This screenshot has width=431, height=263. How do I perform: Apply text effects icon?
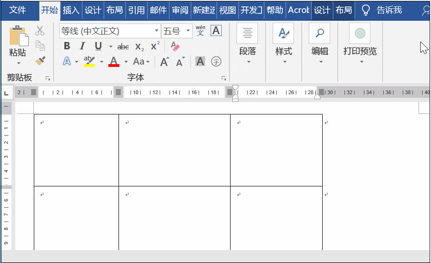pos(67,61)
